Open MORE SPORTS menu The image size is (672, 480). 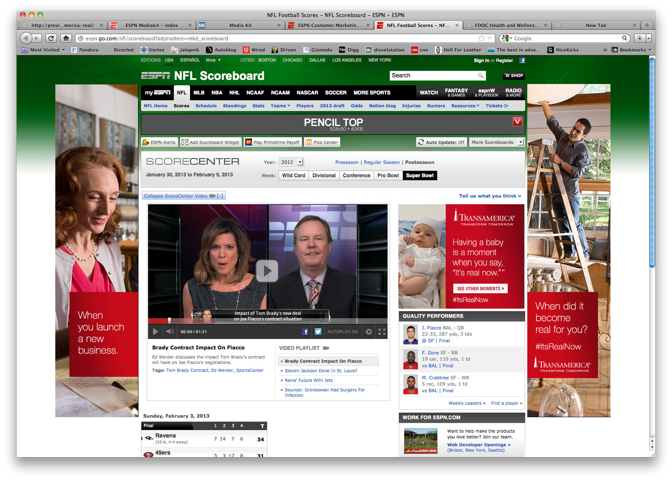click(x=372, y=93)
